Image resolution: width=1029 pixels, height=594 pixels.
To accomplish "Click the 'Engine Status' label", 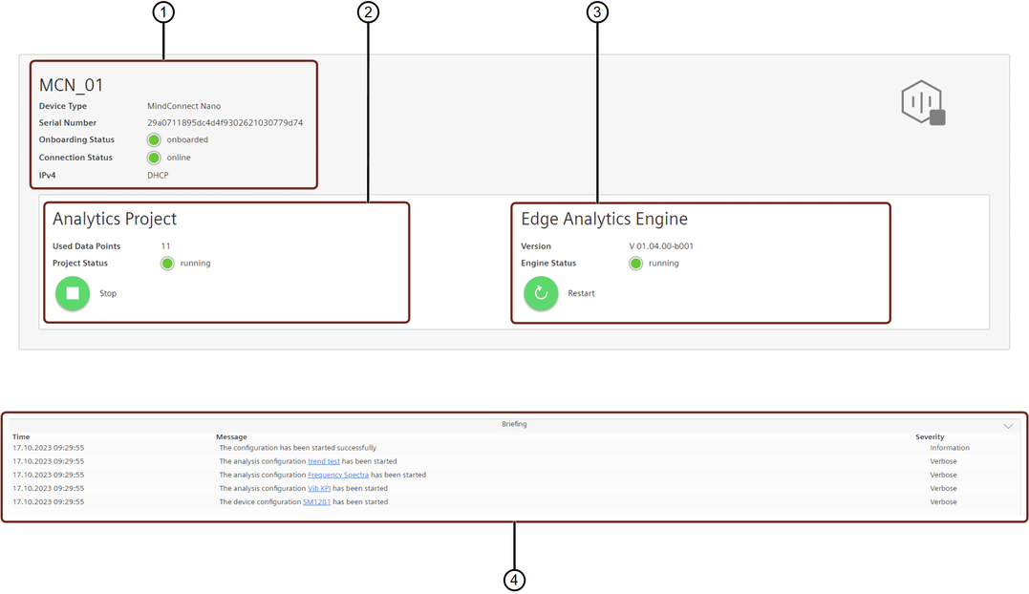I will pos(548,263).
